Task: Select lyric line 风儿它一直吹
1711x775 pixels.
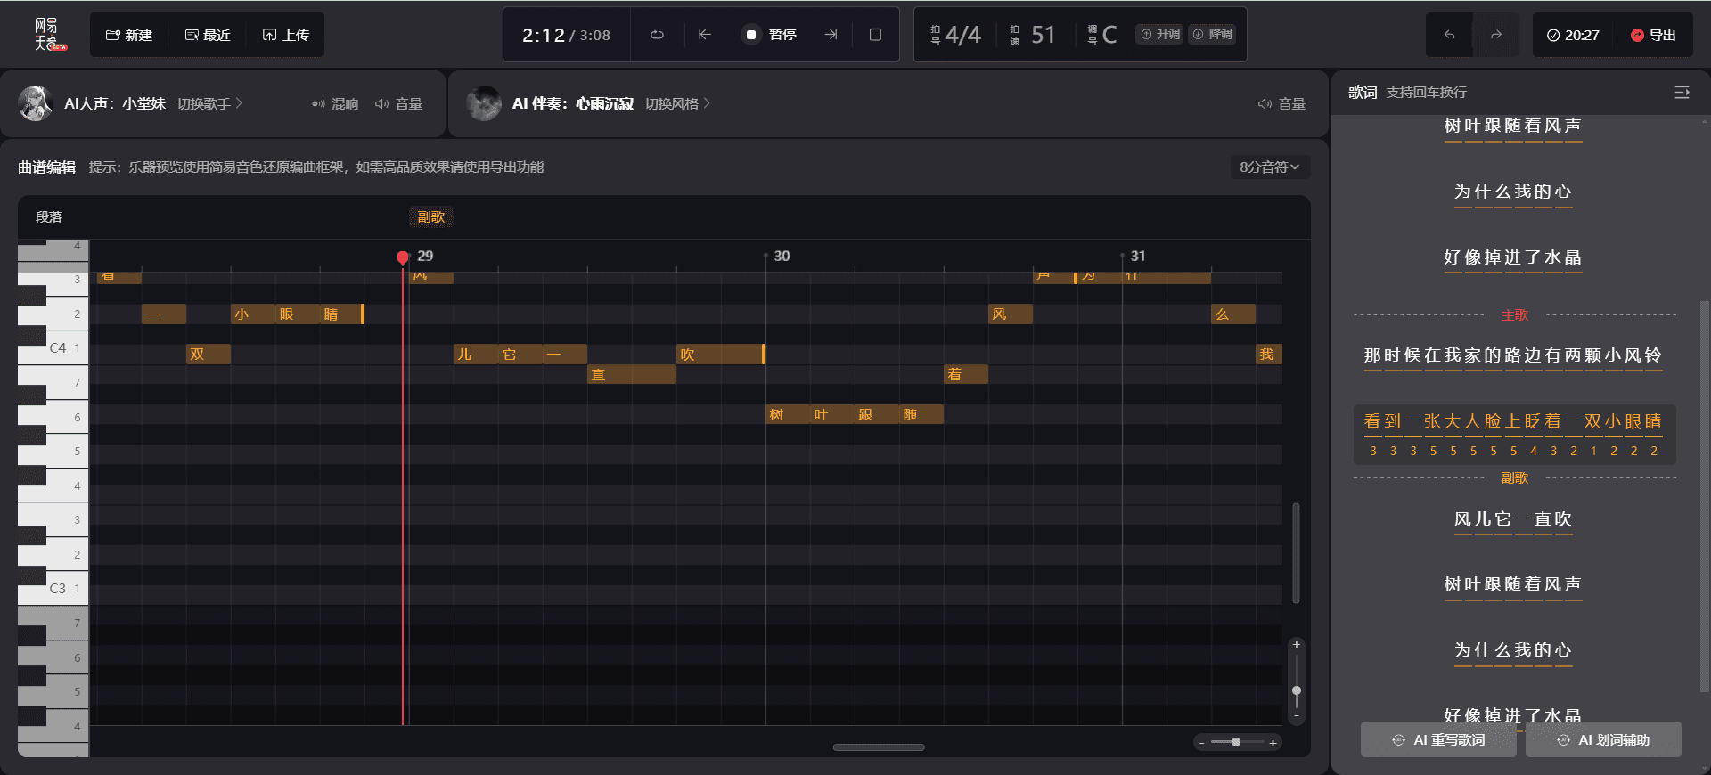Action: [1513, 519]
